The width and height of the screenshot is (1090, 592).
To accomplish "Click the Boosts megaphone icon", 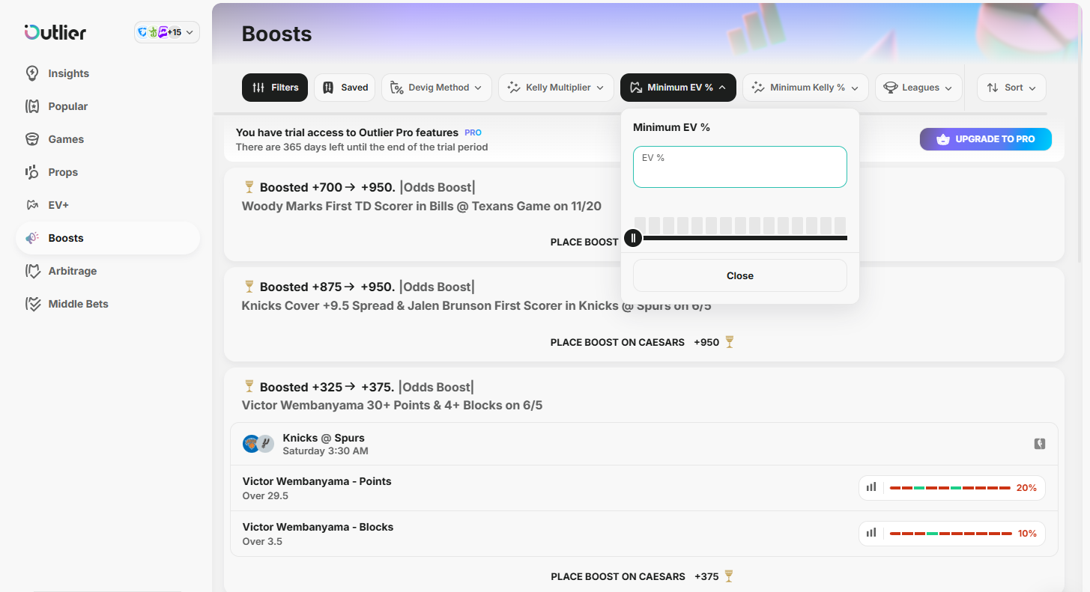I will (x=32, y=238).
